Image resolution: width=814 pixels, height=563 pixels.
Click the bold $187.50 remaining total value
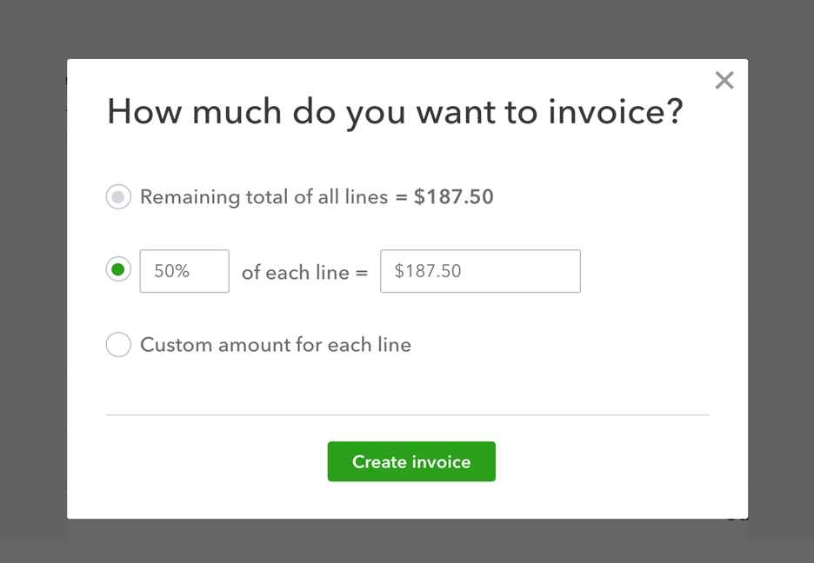453,197
